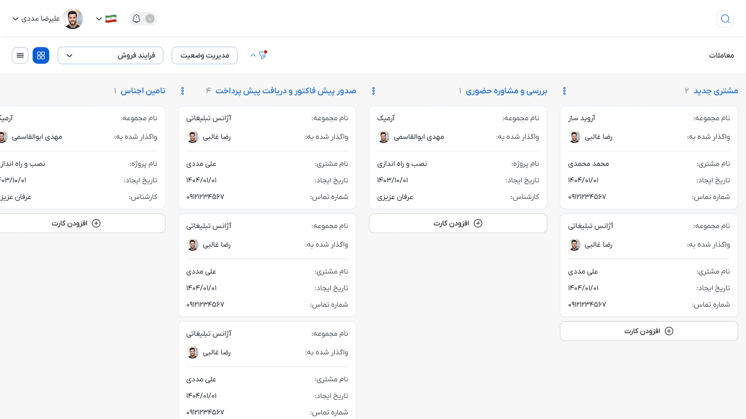Screen dimensions: 746x419
Task: Click the filter icon with red dot
Action: click(x=263, y=55)
